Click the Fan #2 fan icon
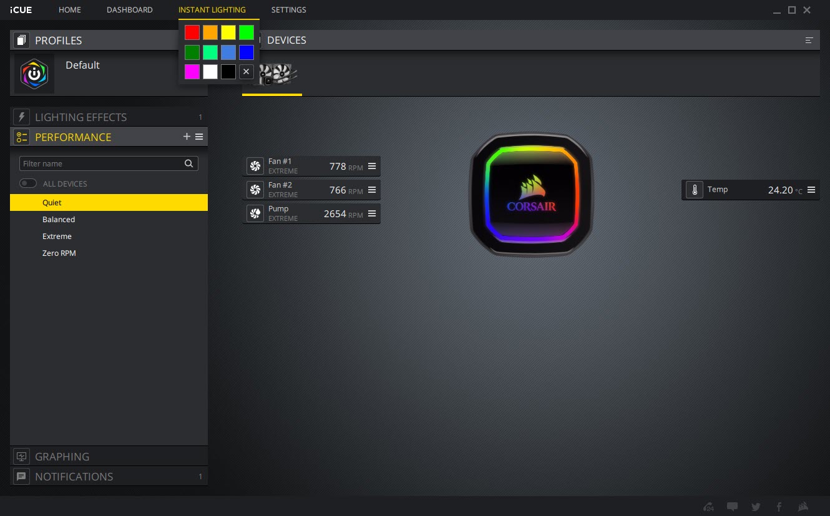Viewport: 830px width, 516px height. coord(255,190)
